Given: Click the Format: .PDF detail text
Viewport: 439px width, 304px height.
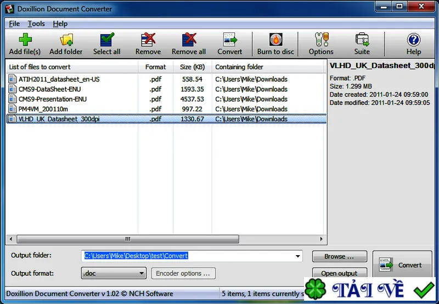Looking at the screenshot, I should pos(347,78).
